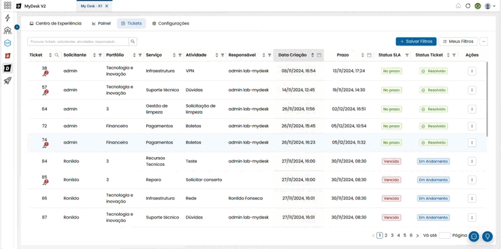Open Portfólio column filter
This screenshot has height=249, width=501.
140,55
